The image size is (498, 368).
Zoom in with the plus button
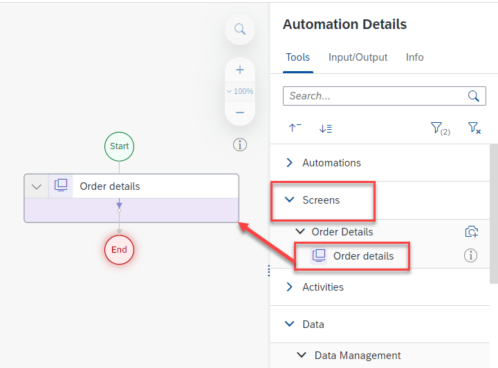click(x=240, y=70)
